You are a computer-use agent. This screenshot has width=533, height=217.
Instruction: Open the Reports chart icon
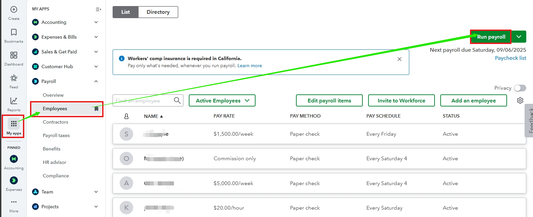coord(14,101)
